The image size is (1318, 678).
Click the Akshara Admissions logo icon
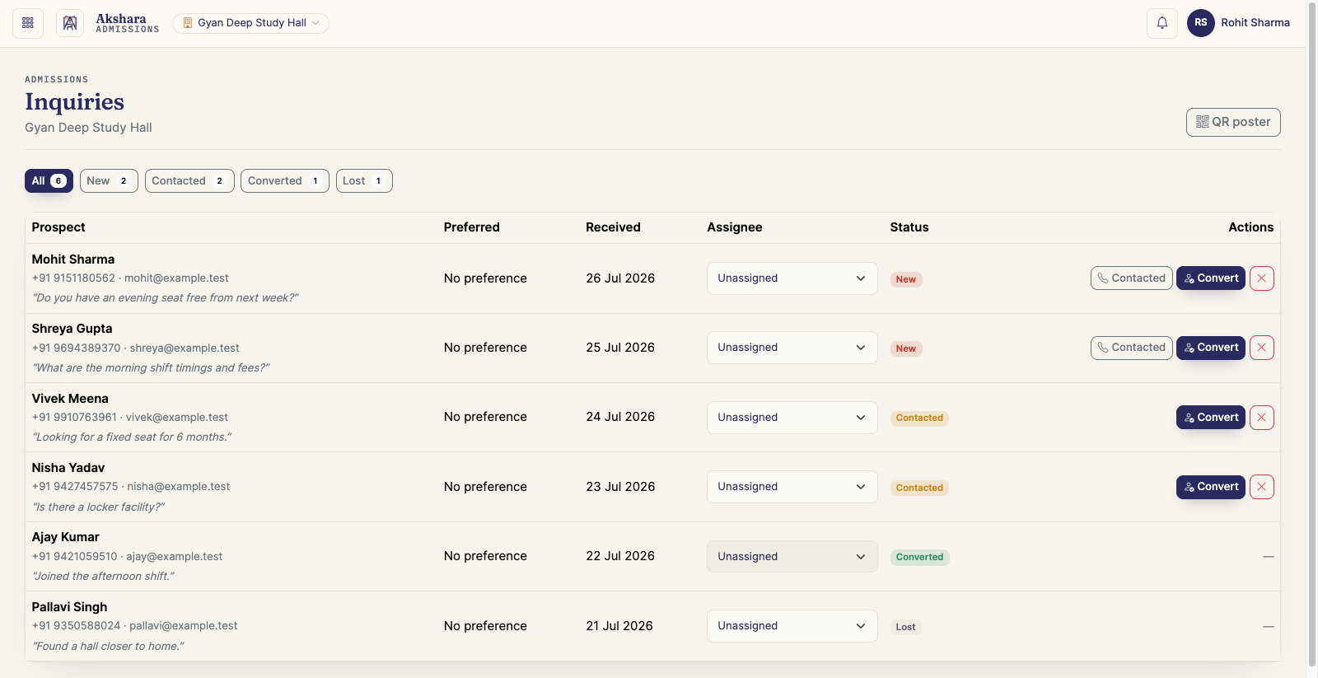[x=70, y=23]
